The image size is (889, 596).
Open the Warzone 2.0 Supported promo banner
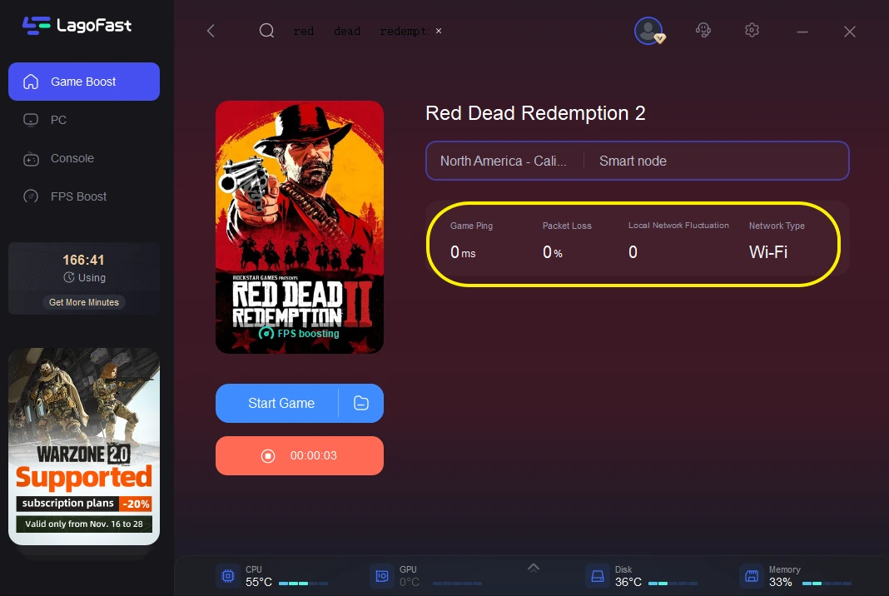pyautogui.click(x=84, y=446)
